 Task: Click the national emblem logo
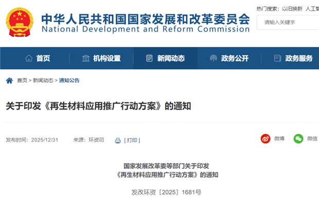tap(20, 22)
